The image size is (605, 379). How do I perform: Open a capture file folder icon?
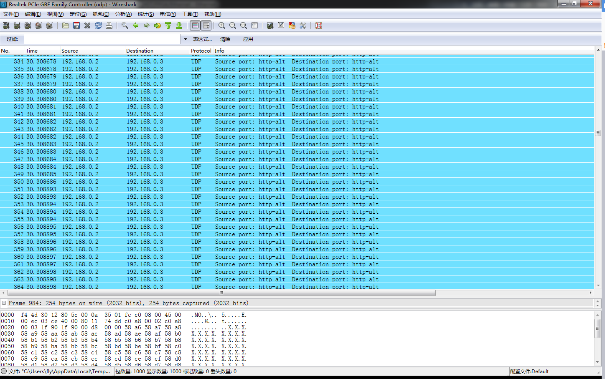tap(66, 25)
